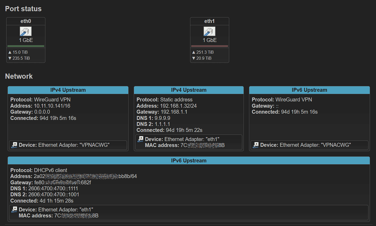Click the eth1 ethernet port icon
This screenshot has height=226, width=376.
click(210, 31)
